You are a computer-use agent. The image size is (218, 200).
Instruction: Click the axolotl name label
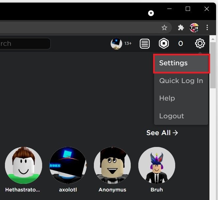pyautogui.click(x=68, y=190)
